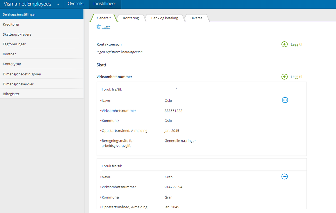Select the Generelt tab

103,18
